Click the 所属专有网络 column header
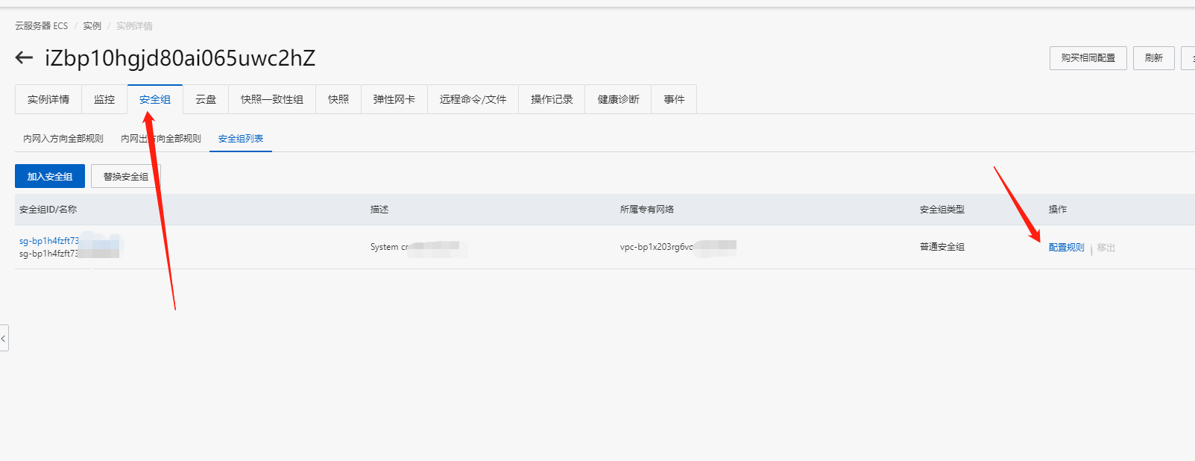The width and height of the screenshot is (1195, 461). (x=647, y=210)
